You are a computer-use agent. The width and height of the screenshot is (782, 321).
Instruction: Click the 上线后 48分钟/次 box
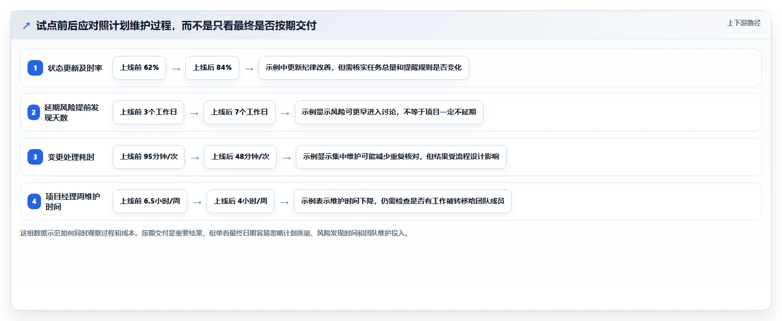point(240,157)
